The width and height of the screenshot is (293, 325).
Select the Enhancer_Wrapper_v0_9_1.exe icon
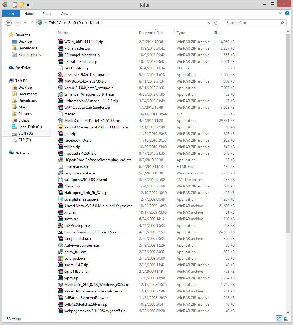(61, 94)
